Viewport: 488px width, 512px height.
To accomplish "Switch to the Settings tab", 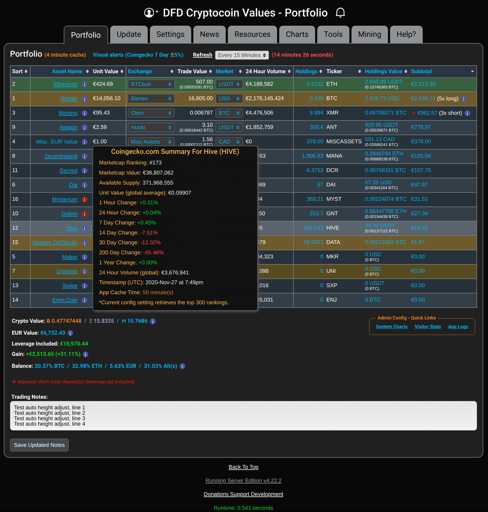I will click(170, 34).
